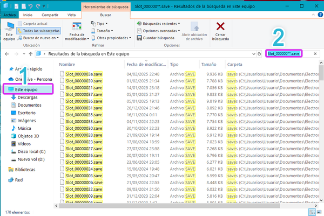Open Buscar de nuevo en dropdown
This screenshot has height=216, width=324.
(x=38, y=38)
